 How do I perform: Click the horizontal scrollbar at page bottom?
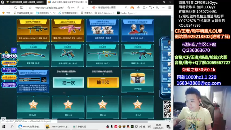tap(103, 122)
